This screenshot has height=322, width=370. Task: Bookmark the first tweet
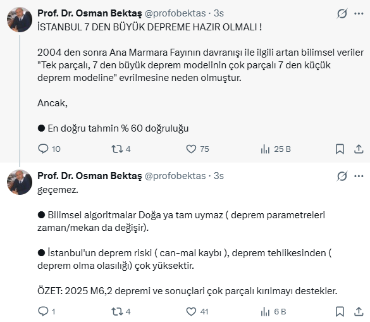[340, 149]
